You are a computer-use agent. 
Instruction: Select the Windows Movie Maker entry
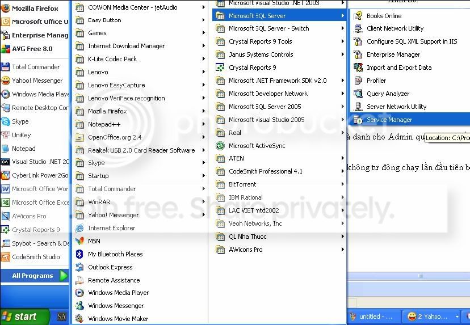pyautogui.click(x=140, y=319)
